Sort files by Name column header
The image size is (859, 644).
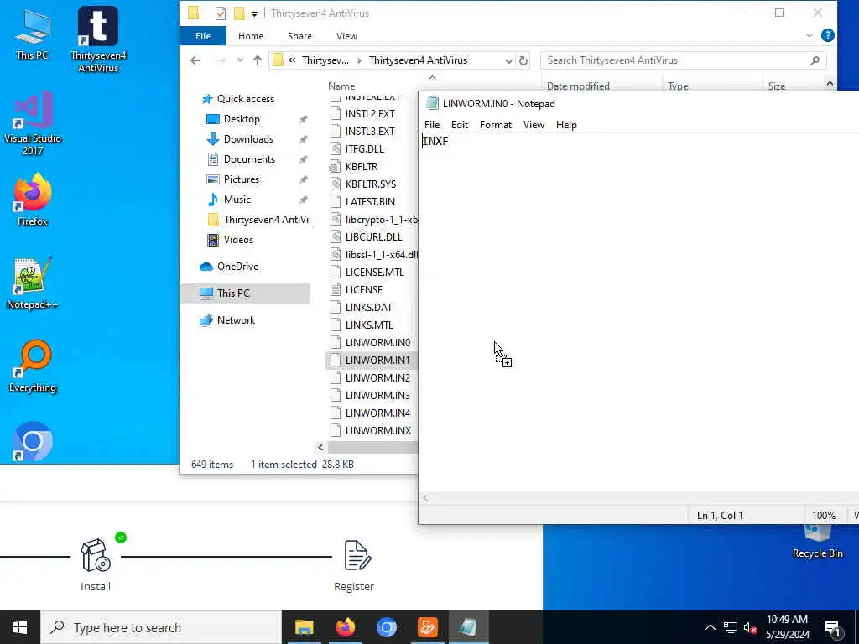[341, 86]
